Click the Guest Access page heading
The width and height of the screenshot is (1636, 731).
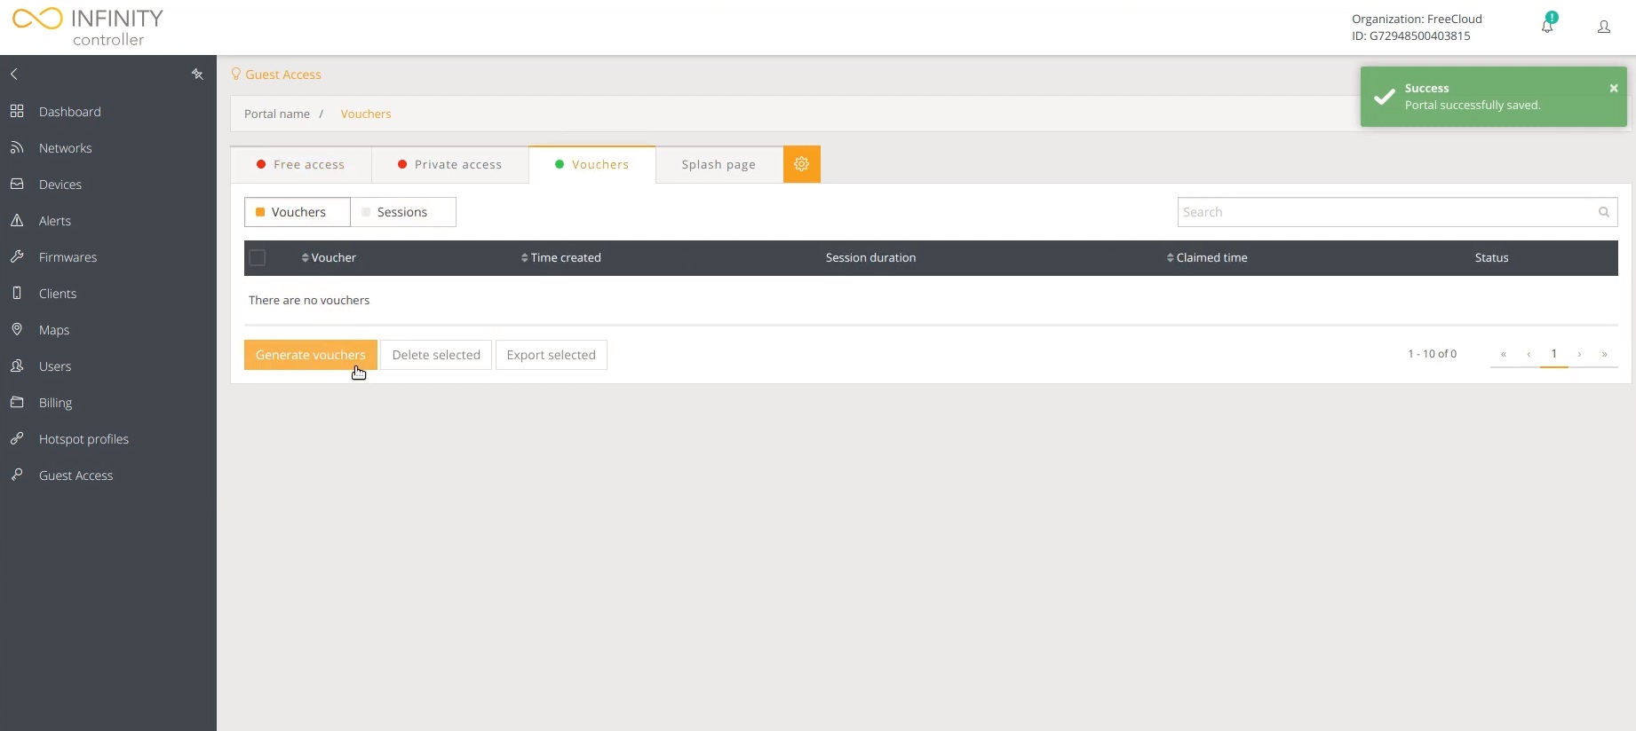coord(283,75)
